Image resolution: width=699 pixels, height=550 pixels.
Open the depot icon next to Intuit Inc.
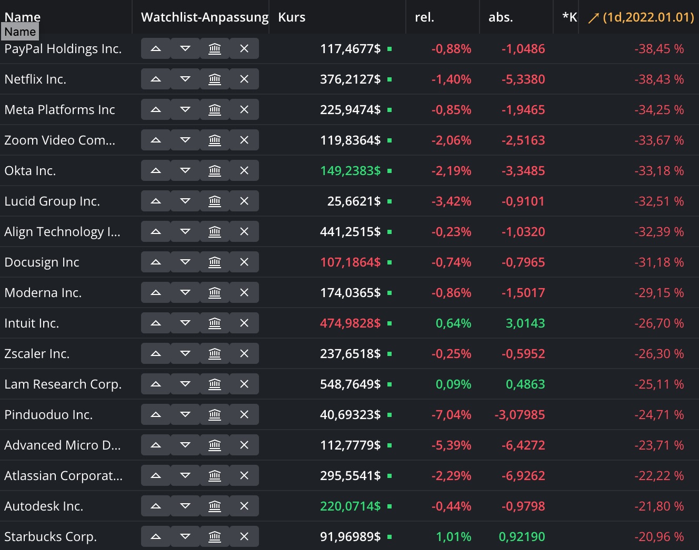(215, 323)
